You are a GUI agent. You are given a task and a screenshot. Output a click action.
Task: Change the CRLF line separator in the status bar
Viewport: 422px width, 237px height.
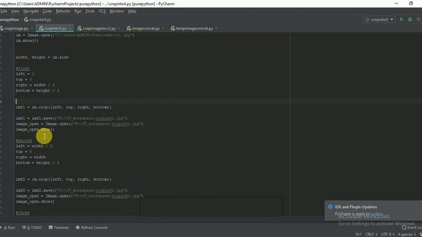click(371, 234)
